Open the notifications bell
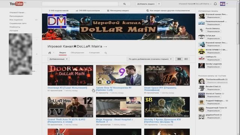 click(x=215, y=4)
